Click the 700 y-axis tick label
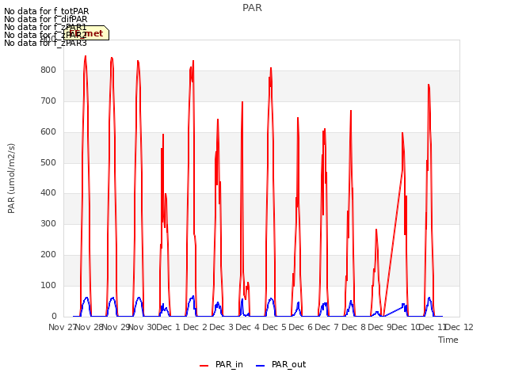Screen dimensions: 507x380 (48, 101)
